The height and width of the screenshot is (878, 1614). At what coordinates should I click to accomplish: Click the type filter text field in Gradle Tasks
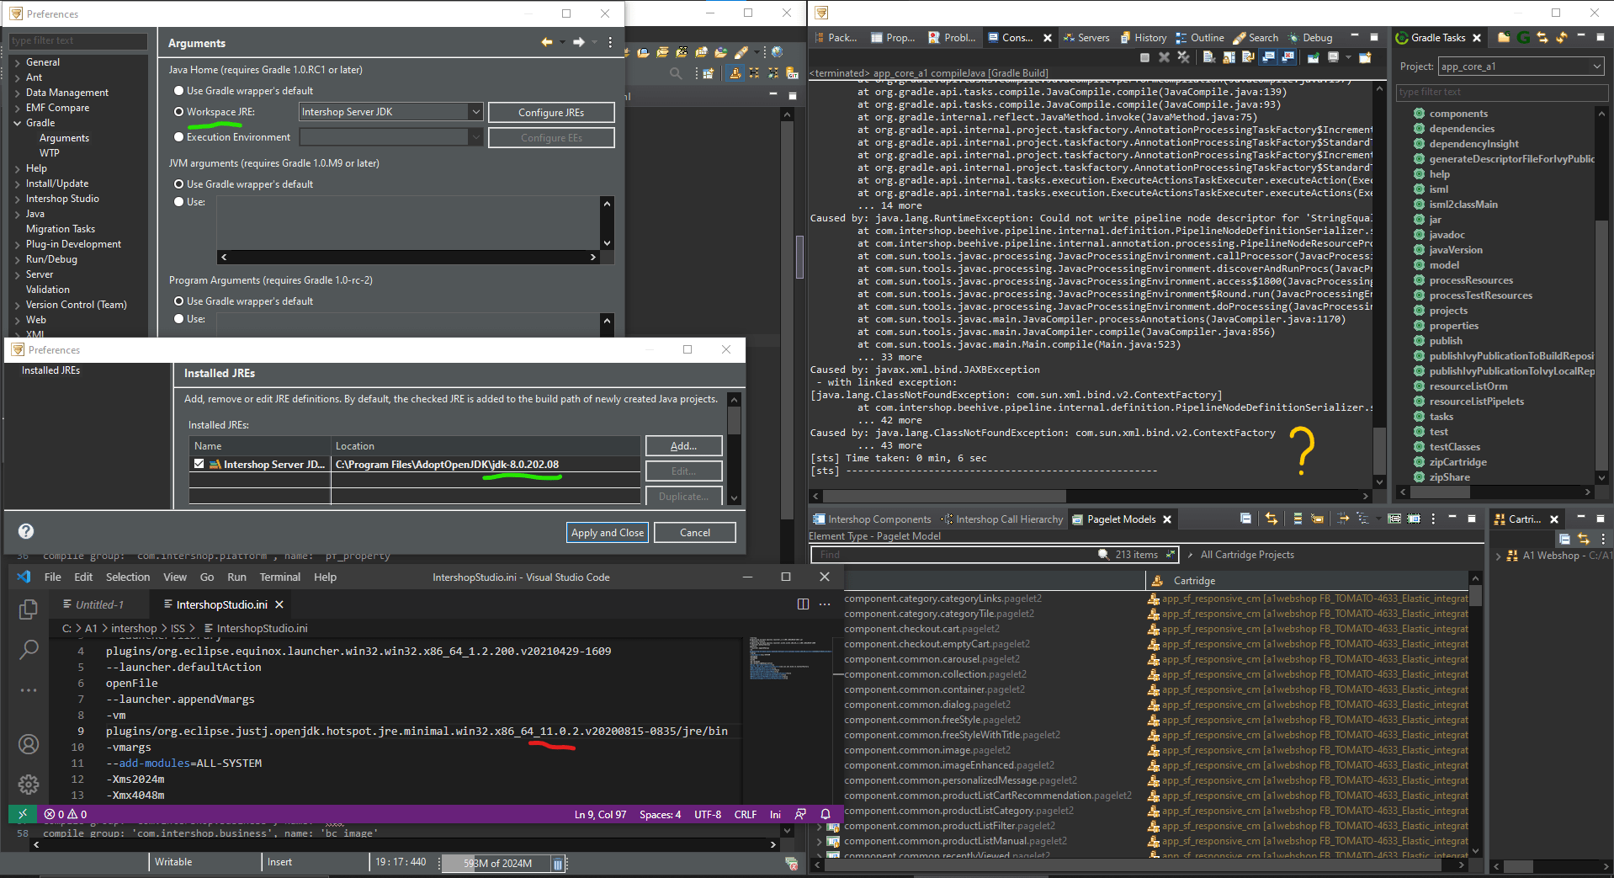(1500, 92)
